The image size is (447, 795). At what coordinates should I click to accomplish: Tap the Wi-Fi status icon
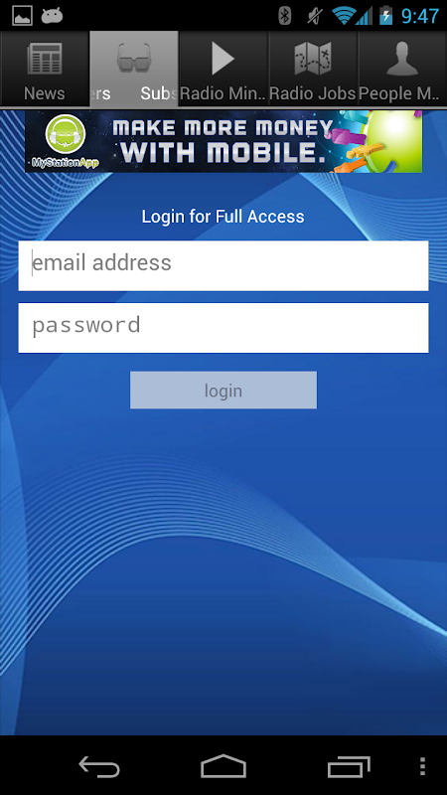tap(343, 16)
